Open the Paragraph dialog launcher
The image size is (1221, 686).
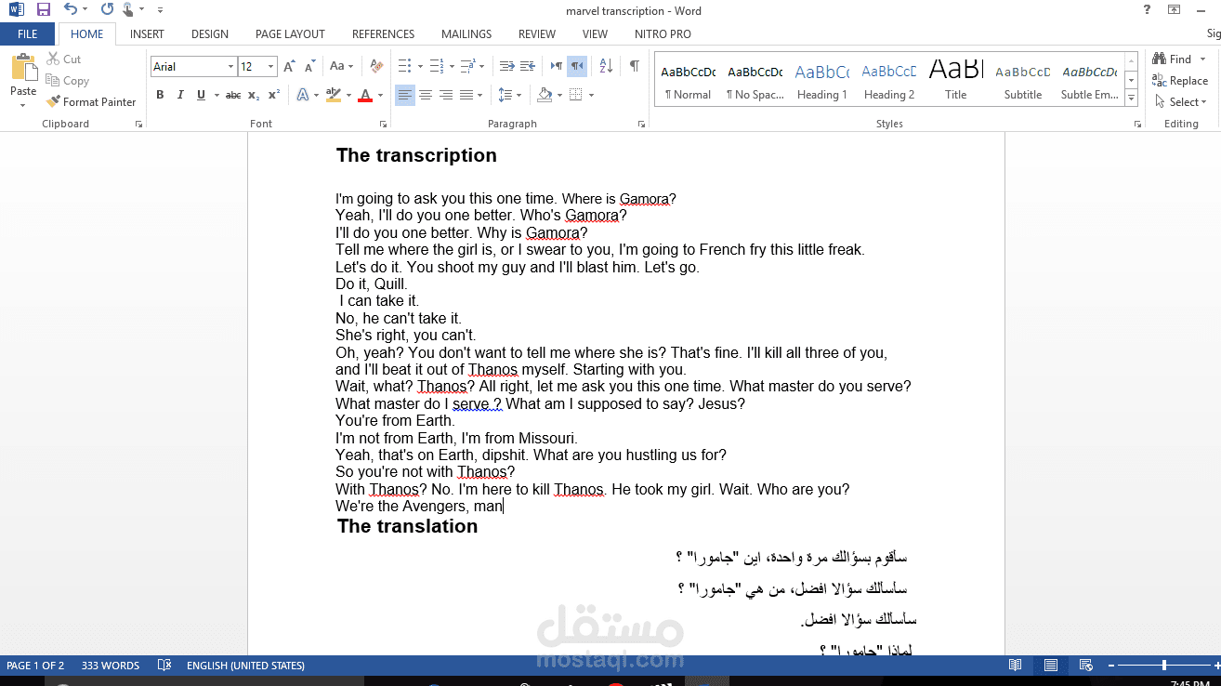[x=641, y=124]
